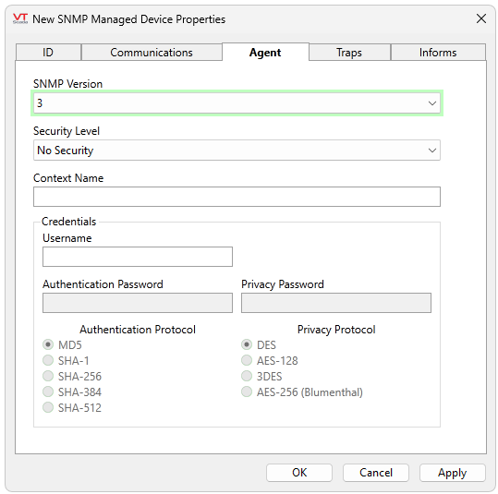The width and height of the screenshot is (498, 494).
Task: Select SHA-256 authentication protocol
Action: 72,376
